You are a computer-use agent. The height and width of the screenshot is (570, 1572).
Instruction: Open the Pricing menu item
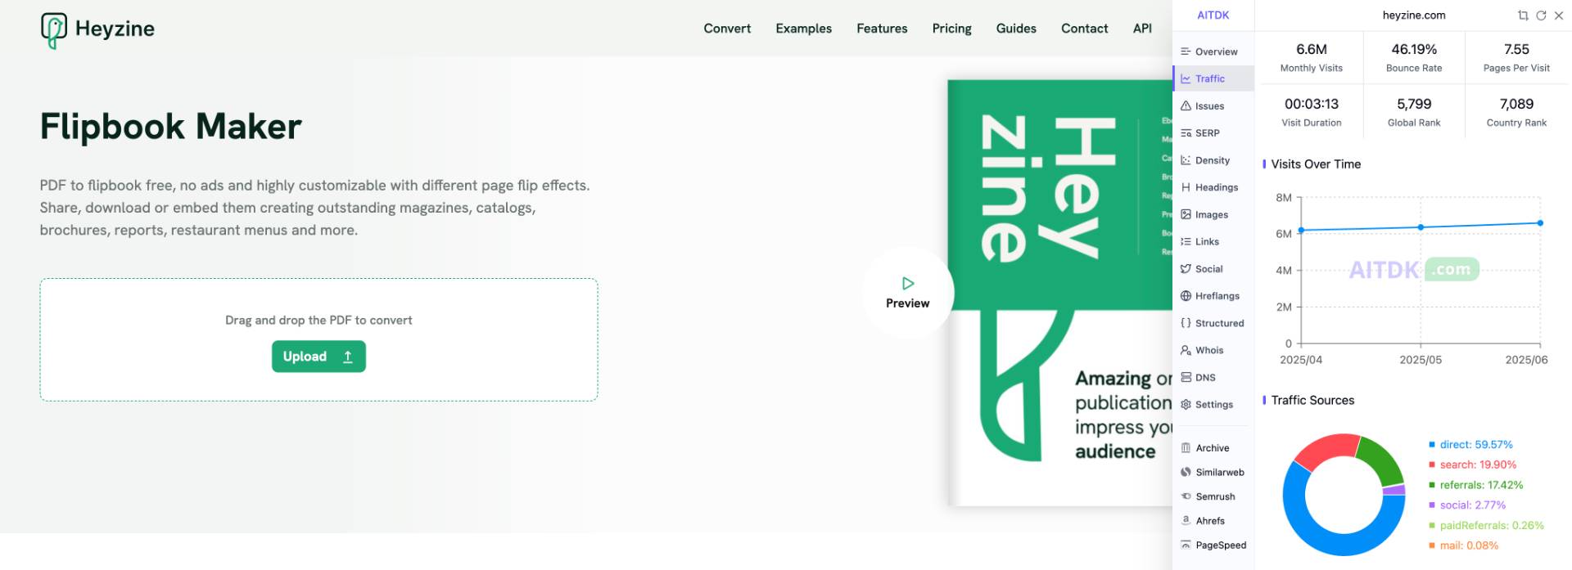(951, 28)
